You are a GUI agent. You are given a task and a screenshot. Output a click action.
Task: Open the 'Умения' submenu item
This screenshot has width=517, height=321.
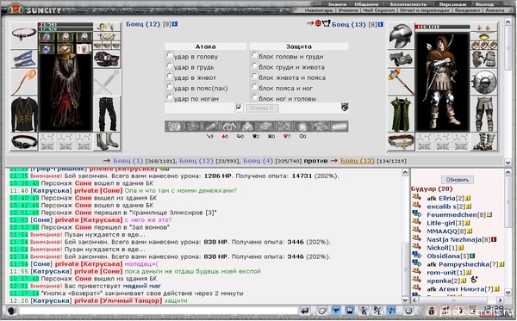348,10
